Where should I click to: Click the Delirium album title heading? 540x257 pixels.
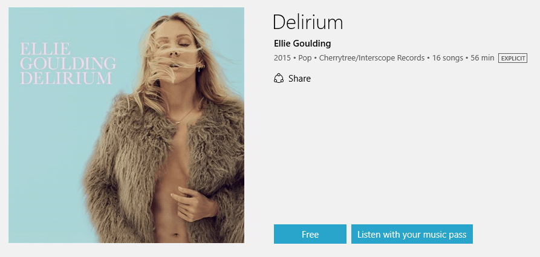coord(308,22)
